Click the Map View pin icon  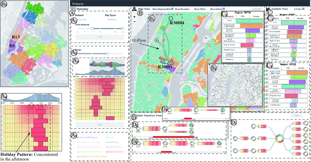[135, 9]
